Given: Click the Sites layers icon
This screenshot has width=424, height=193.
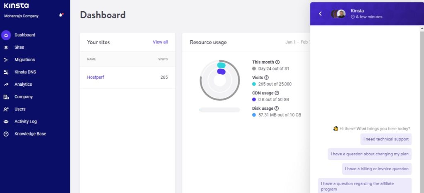Looking at the screenshot, I should click(6, 48).
